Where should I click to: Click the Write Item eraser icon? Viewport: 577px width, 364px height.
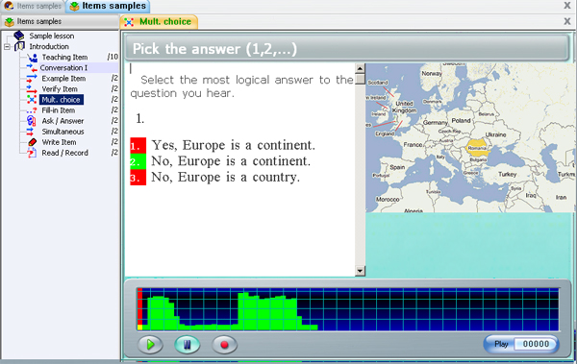point(33,142)
